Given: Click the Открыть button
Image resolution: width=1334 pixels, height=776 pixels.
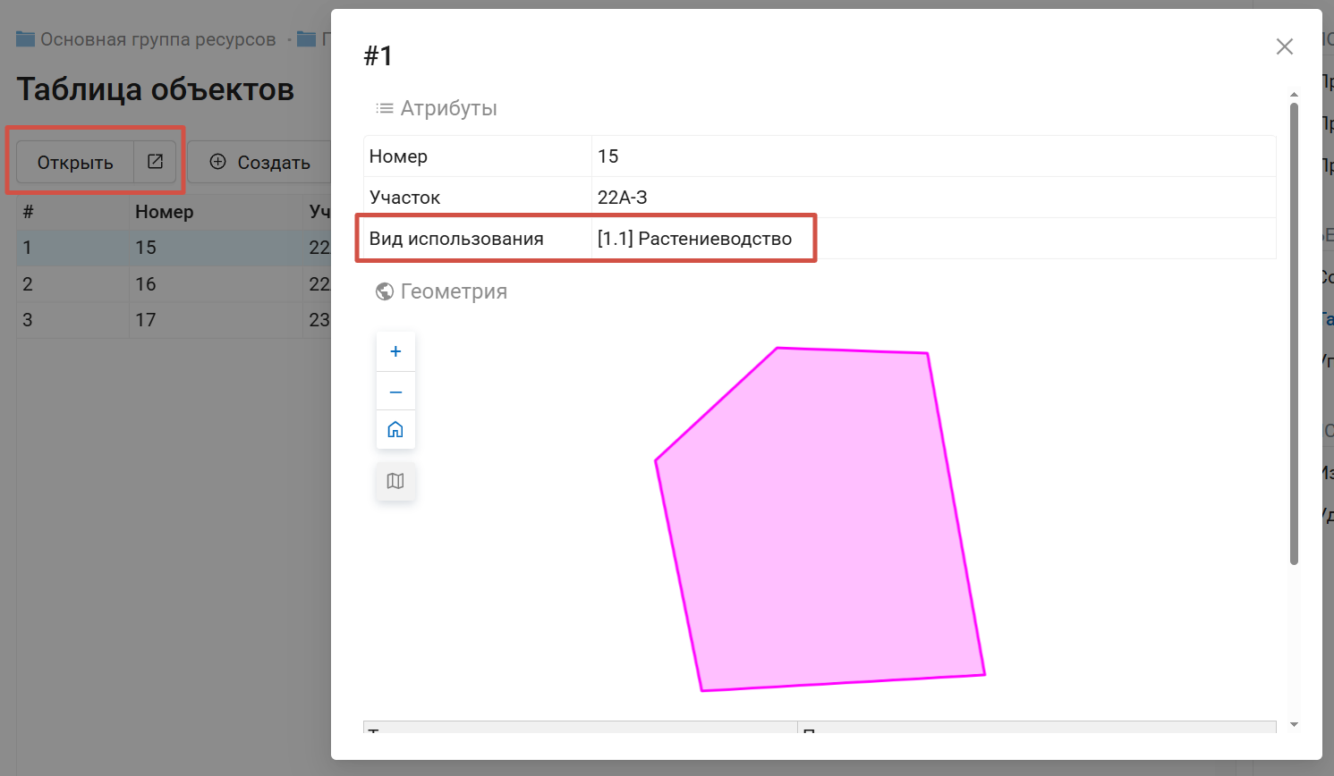Looking at the screenshot, I should pyautogui.click(x=75, y=163).
